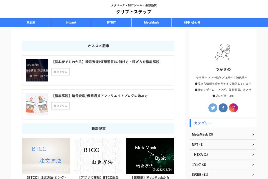Click 続きを見る on the アフィリエイトブログ article

tap(60, 106)
